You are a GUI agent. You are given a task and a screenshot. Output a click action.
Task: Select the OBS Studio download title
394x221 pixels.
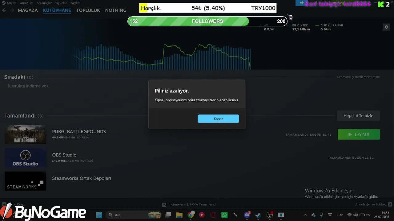(x=64, y=155)
